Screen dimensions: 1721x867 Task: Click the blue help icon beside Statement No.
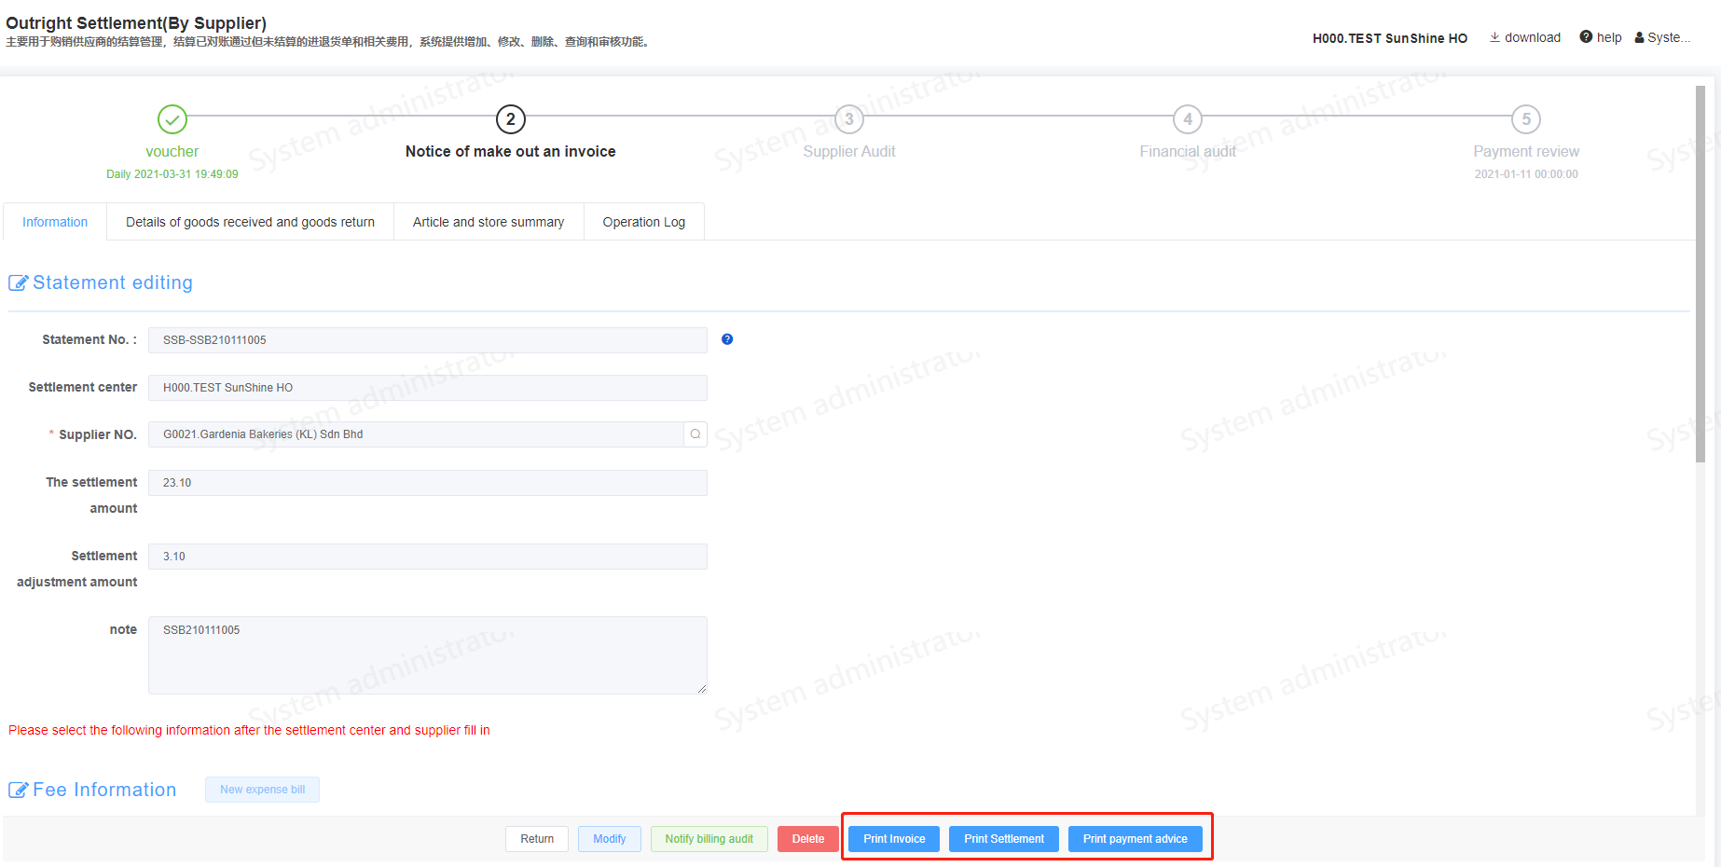[x=727, y=339]
